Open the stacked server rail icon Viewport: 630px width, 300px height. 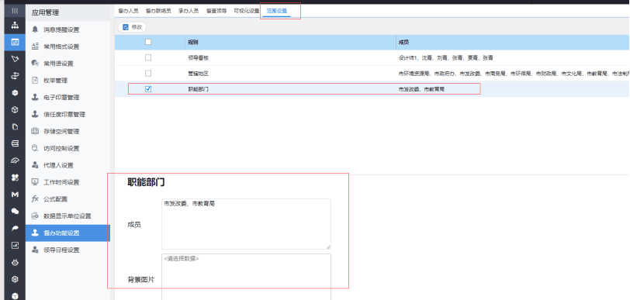[15, 143]
